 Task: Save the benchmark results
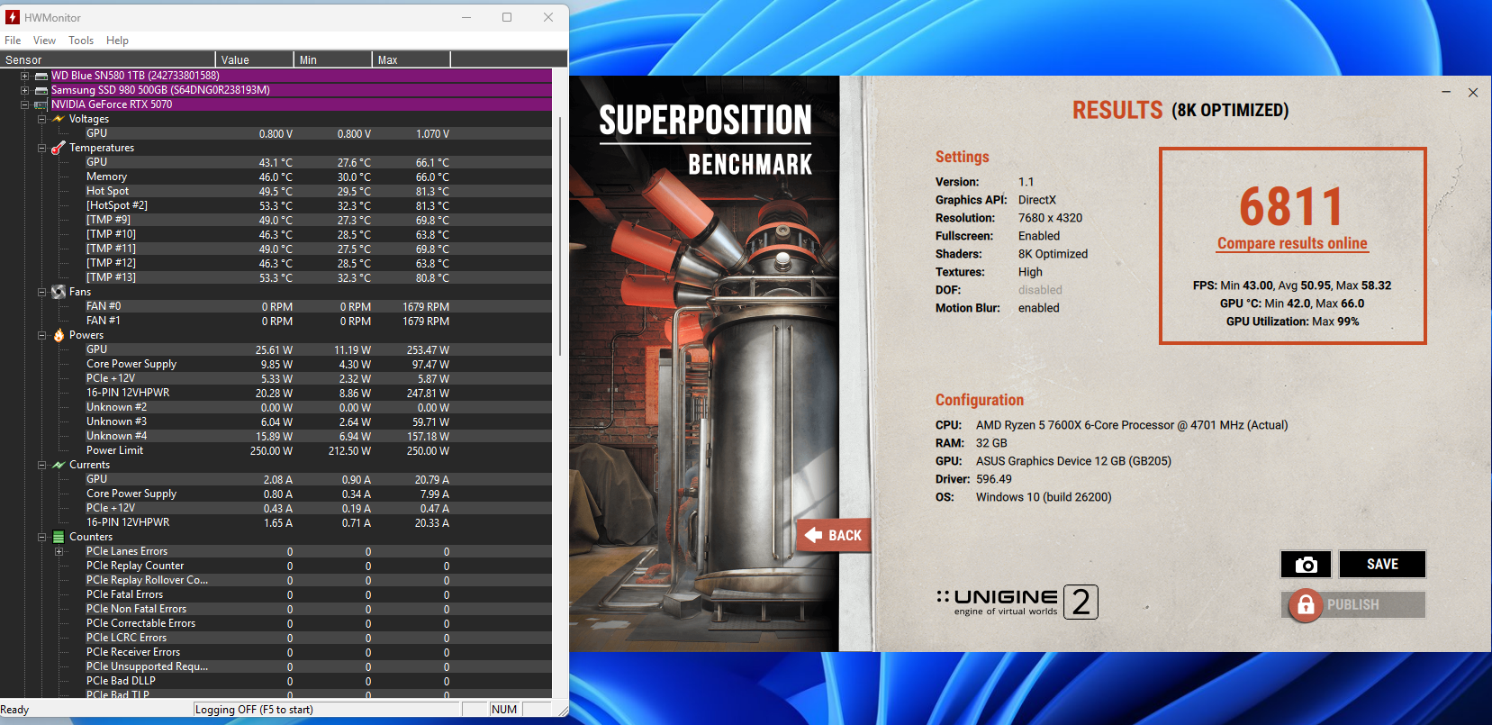(1382, 564)
